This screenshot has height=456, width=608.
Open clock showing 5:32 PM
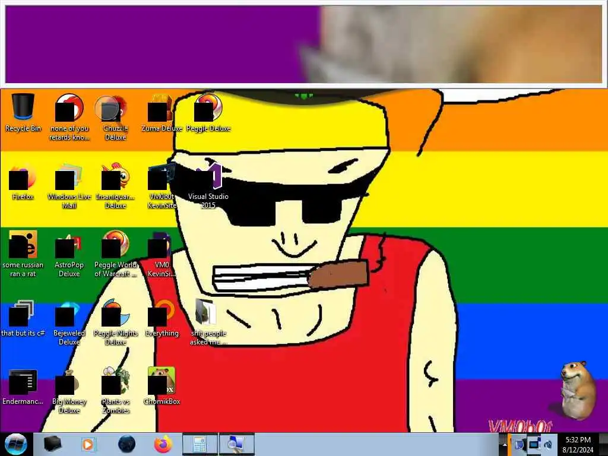(578, 444)
